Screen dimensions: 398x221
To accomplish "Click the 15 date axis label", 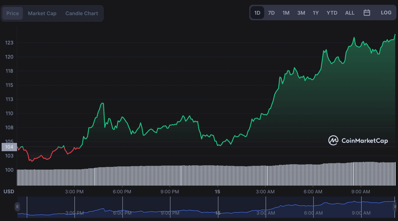I will [x=217, y=192].
